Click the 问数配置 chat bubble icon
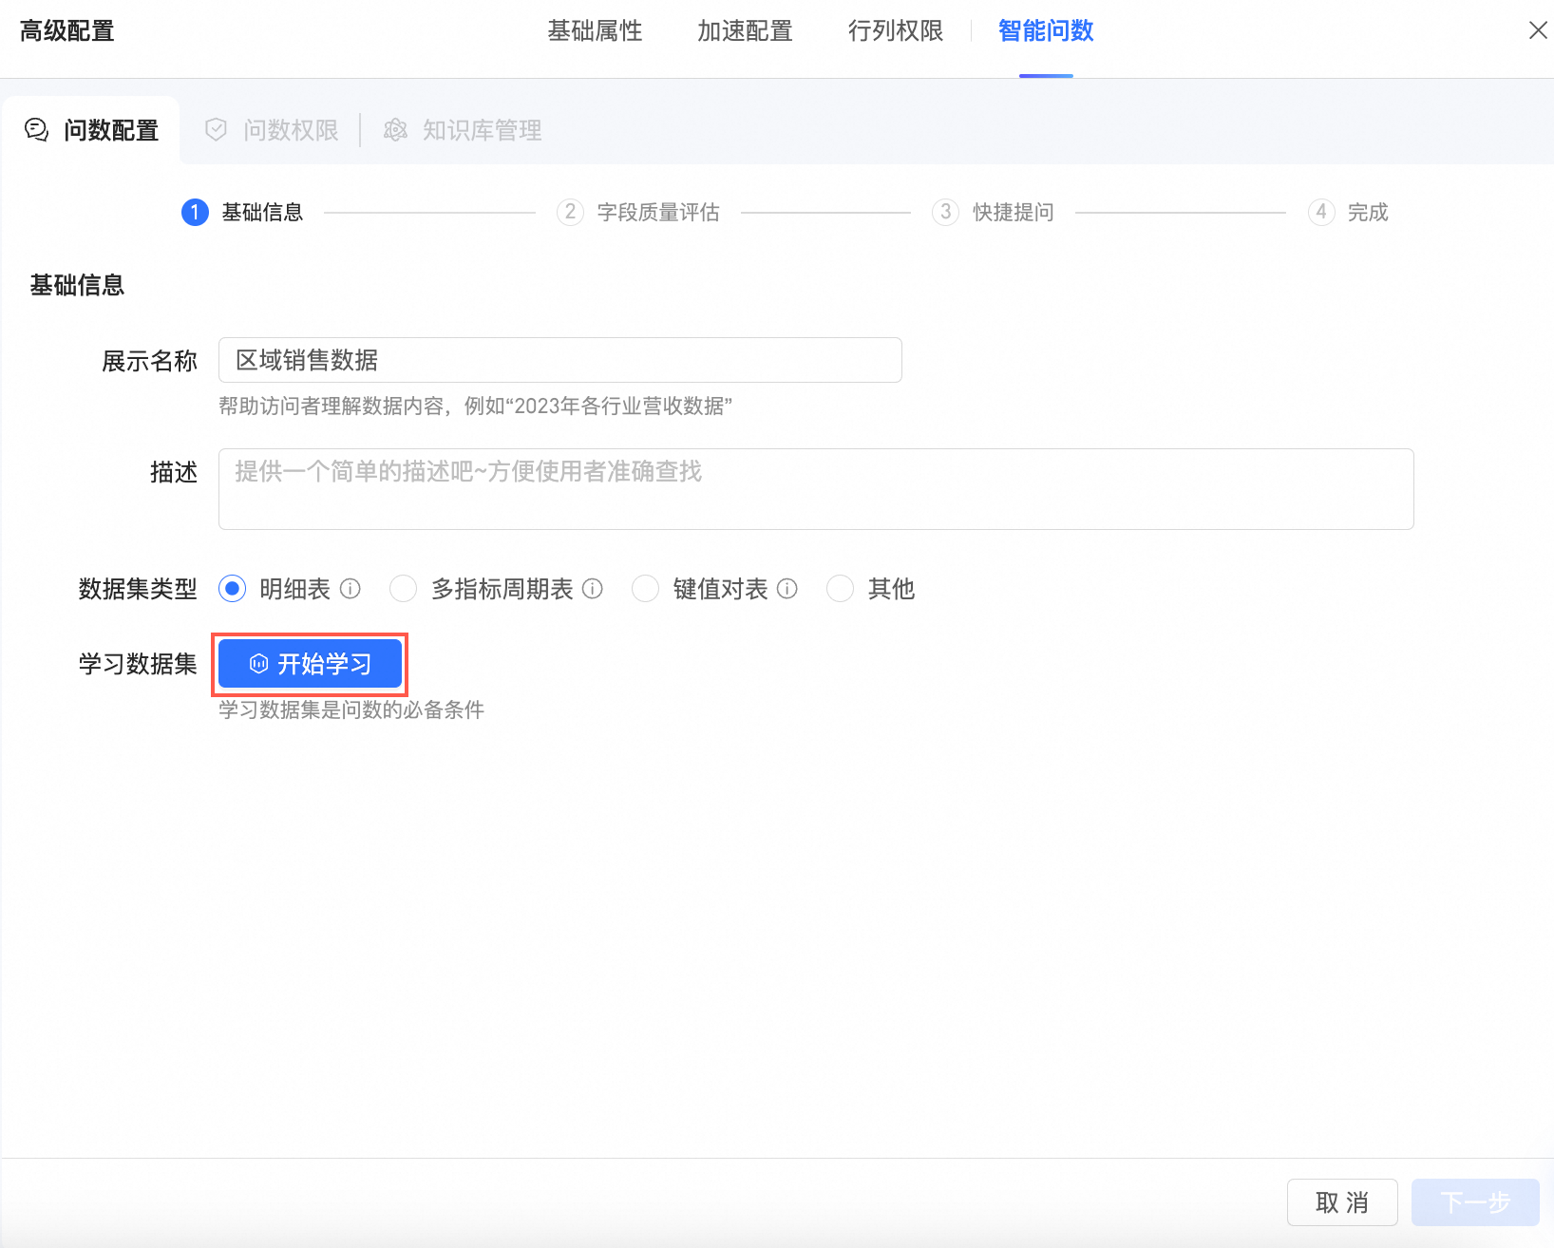This screenshot has width=1554, height=1248. coord(37,130)
